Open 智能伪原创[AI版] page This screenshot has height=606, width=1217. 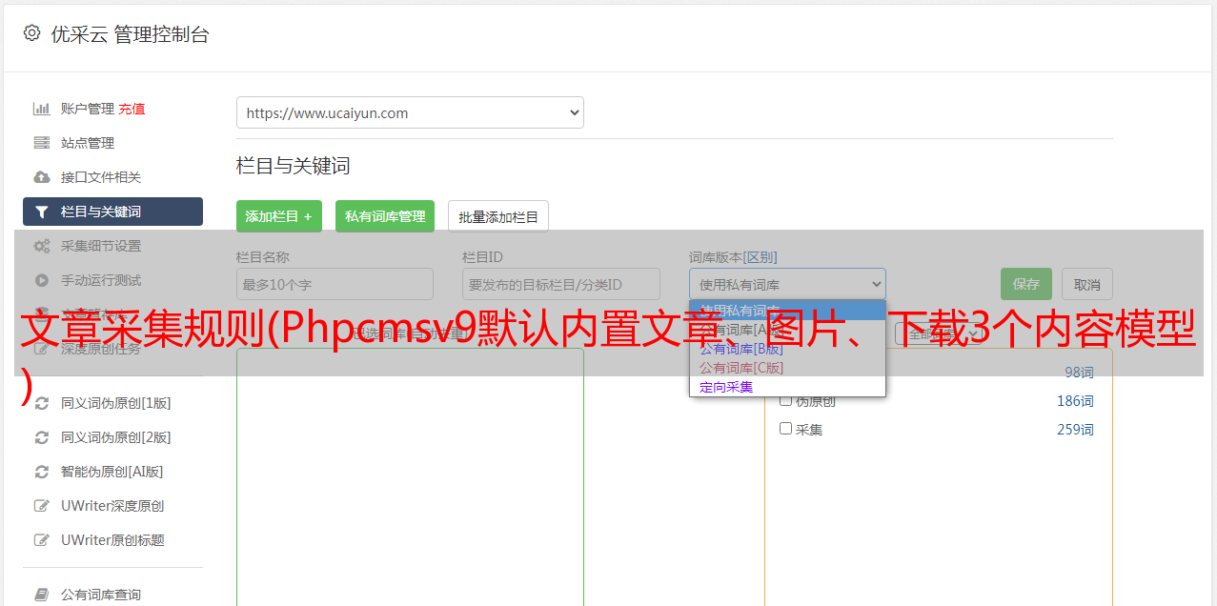tap(112, 472)
